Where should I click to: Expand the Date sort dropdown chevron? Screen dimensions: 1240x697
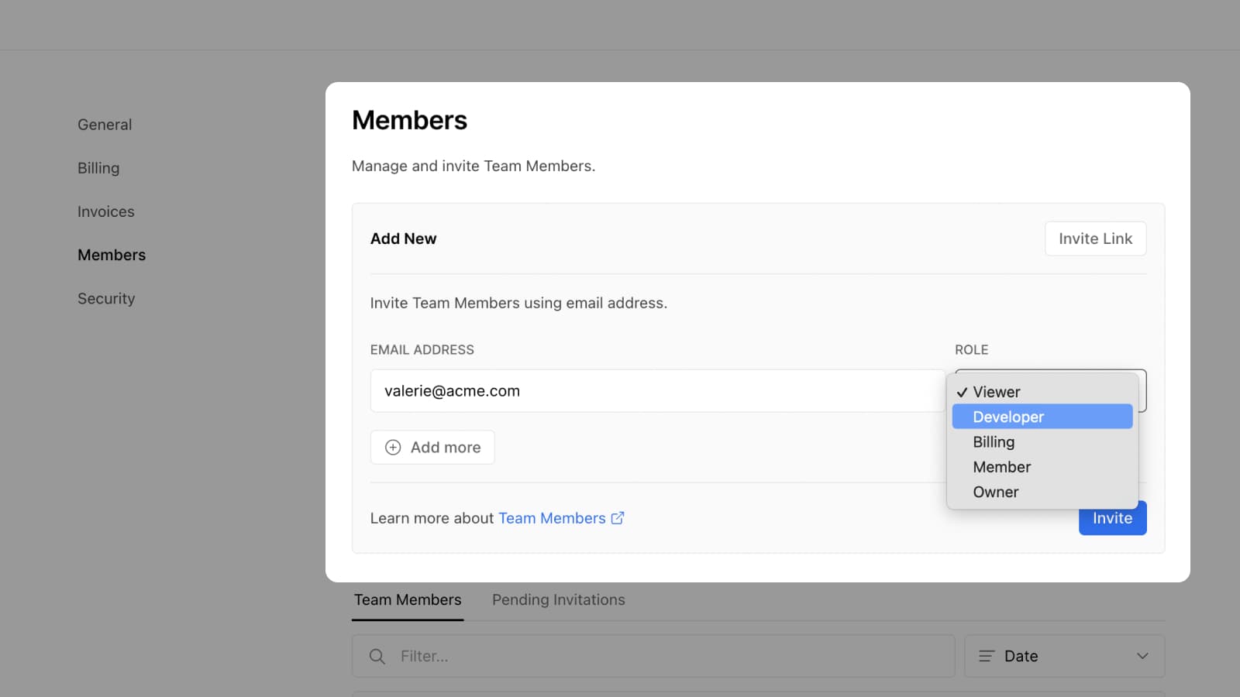(x=1142, y=656)
